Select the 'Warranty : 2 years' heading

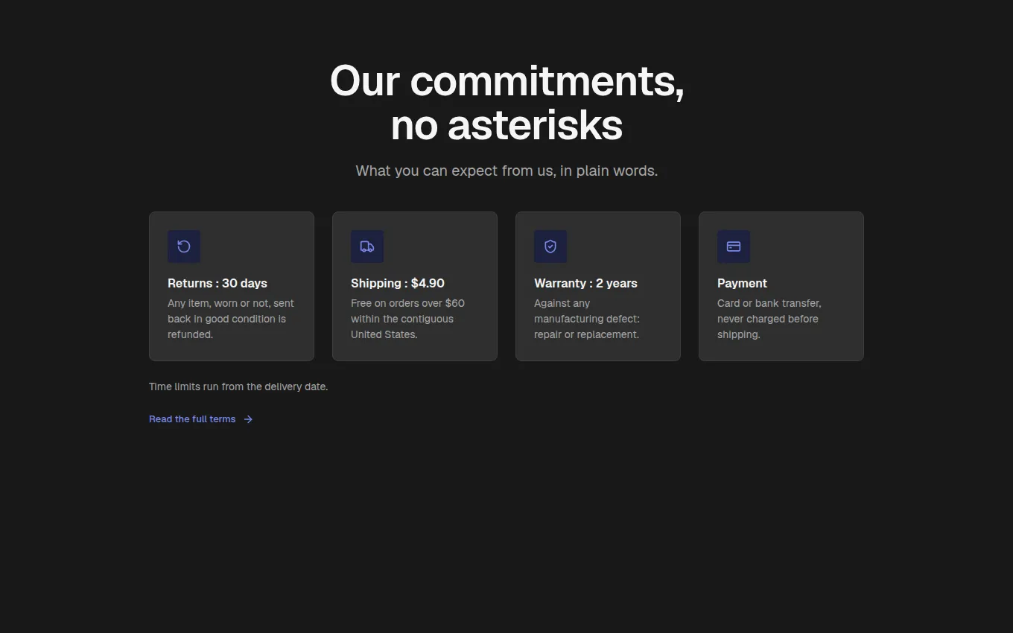pyautogui.click(x=585, y=283)
